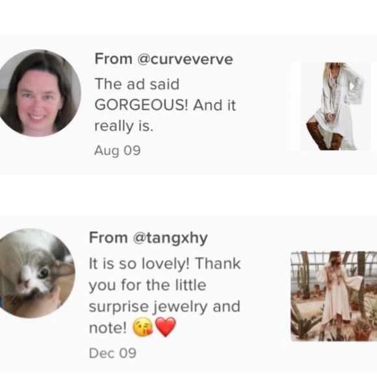
Task: Click "GORGEOUS! And it" review line
Action: (x=165, y=105)
